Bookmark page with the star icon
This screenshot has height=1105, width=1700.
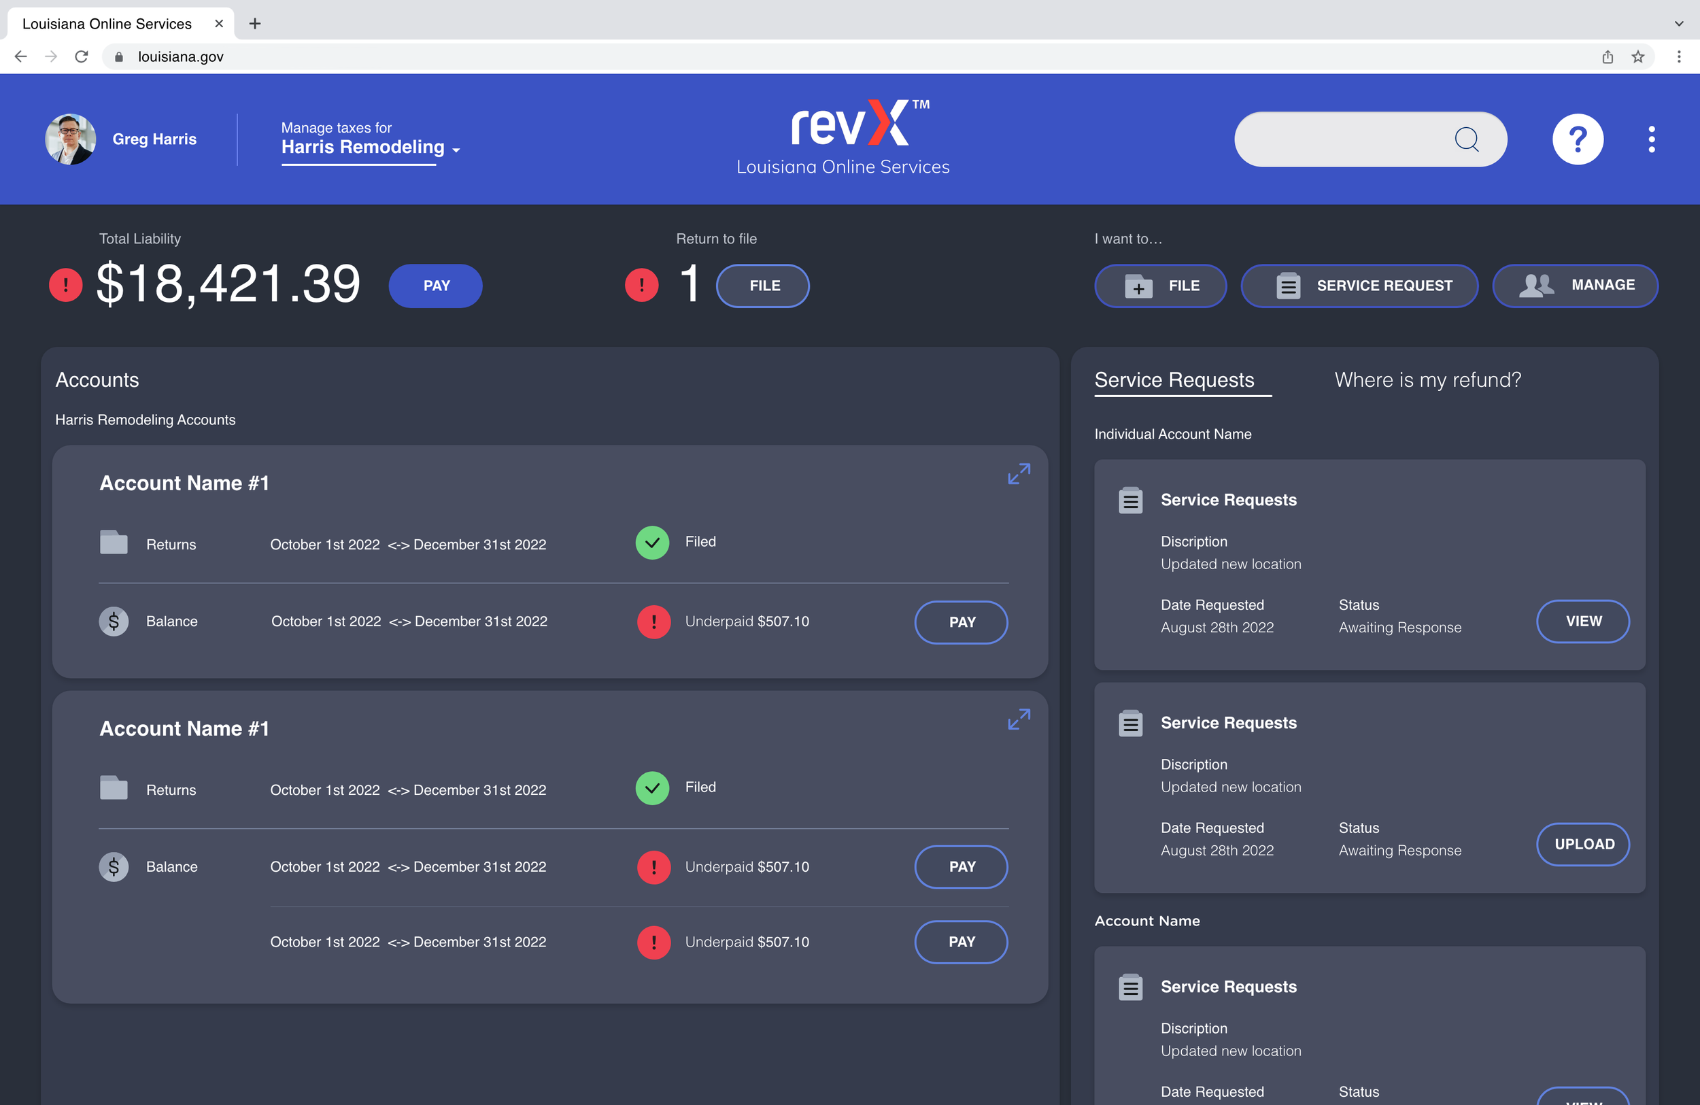pos(1637,56)
